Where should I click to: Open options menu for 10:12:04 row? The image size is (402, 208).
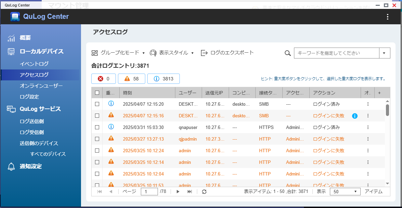[x=368, y=174]
